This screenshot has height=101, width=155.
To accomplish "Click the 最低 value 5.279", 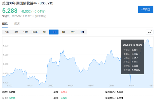I will click(x=64, y=98).
